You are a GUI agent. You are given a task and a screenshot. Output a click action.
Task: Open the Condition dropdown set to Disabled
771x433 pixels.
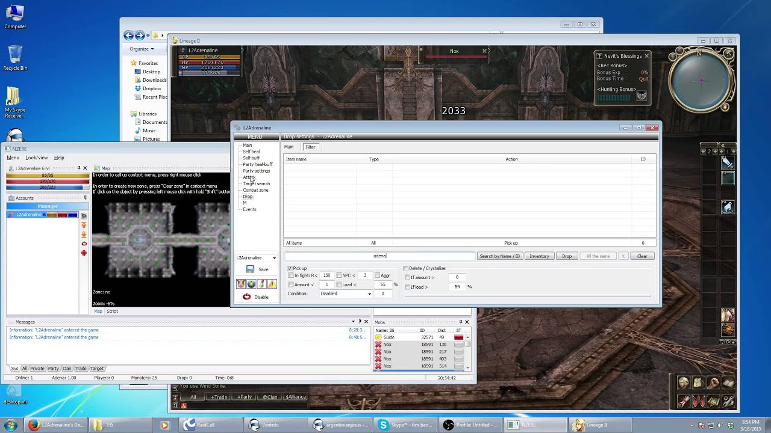point(346,293)
